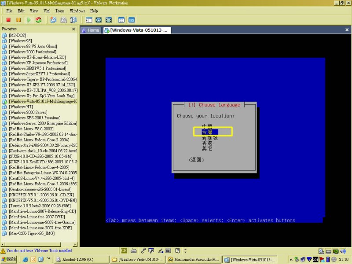The height and width of the screenshot is (264, 352).
Task: Select [Windows NT] in Favorites
Action: tap(21, 107)
